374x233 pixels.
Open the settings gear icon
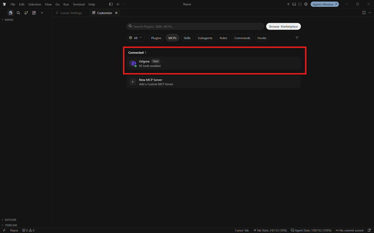click(306, 4)
